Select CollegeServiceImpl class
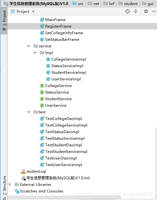Viewport: 157px width, 200px height. [x=69, y=59]
